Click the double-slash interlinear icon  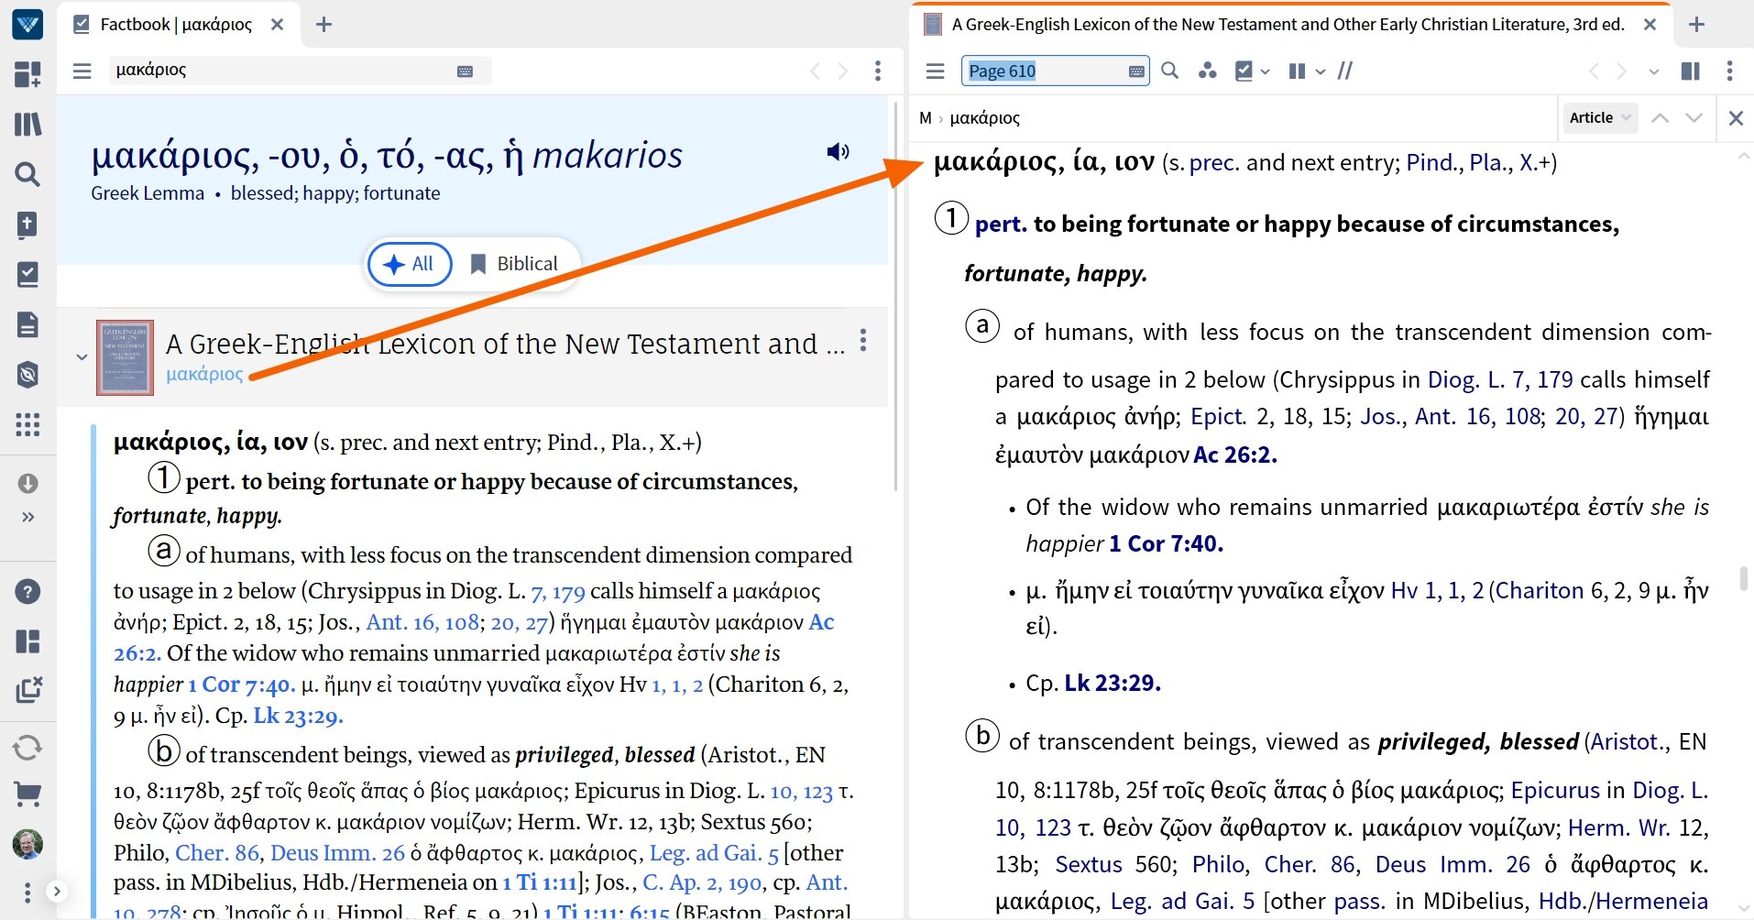[x=1345, y=71]
